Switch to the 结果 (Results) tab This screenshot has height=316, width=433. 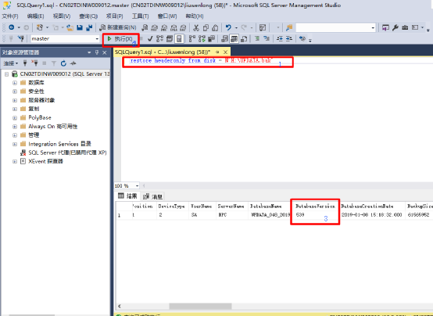click(127, 196)
